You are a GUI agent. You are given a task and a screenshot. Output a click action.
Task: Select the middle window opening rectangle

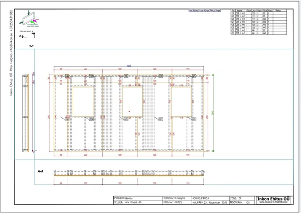click(132, 101)
